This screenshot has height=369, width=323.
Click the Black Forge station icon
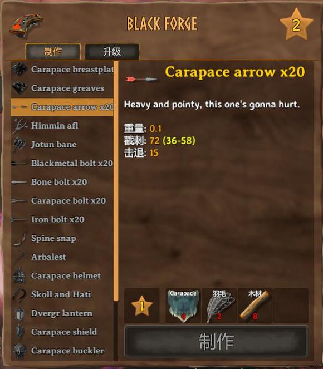[x=26, y=25]
